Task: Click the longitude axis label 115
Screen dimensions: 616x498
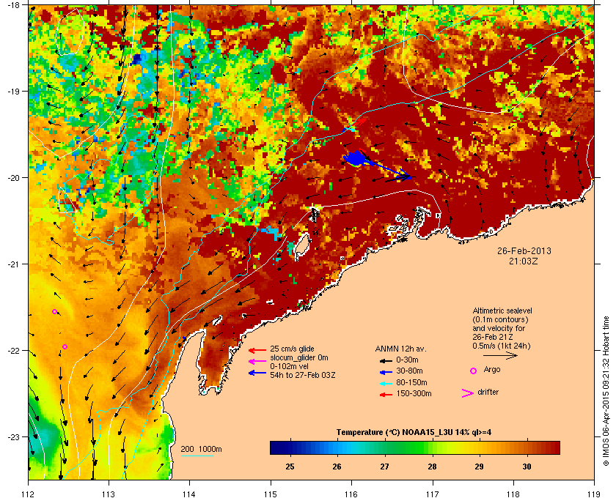Action: point(271,494)
